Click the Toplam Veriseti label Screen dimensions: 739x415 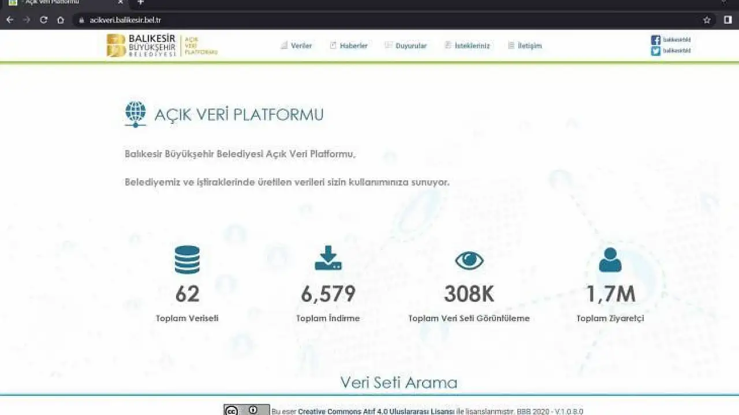coord(187,318)
